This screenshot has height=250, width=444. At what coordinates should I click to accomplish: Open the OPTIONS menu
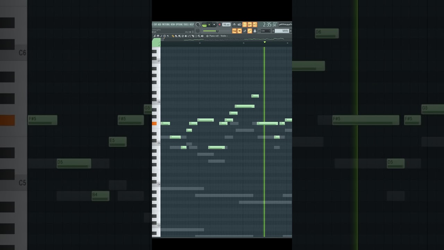point(179,24)
